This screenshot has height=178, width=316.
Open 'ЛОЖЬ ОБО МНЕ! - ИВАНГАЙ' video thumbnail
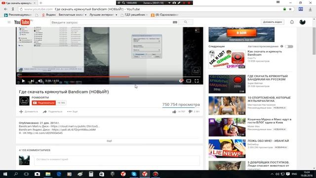pos(227,148)
